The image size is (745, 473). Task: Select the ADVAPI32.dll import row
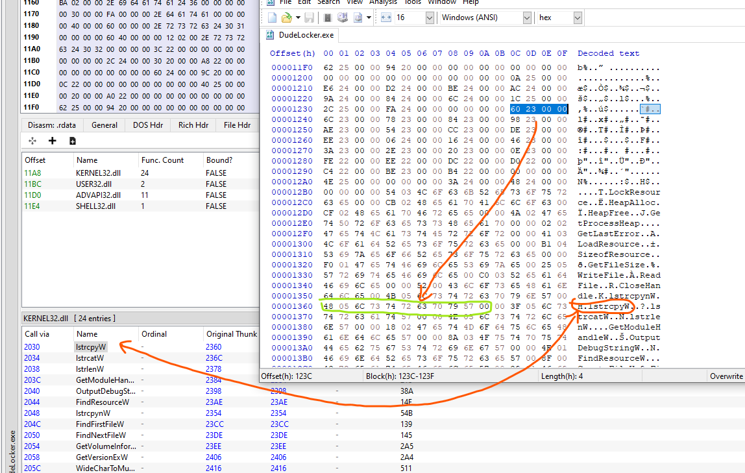[x=141, y=195]
